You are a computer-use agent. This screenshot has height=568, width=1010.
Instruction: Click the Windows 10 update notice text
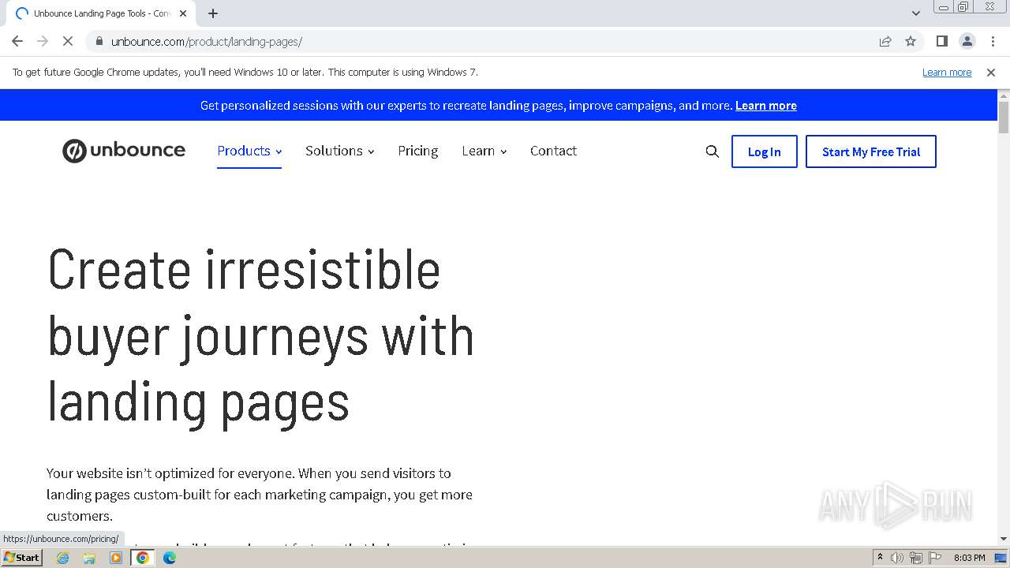(x=245, y=72)
